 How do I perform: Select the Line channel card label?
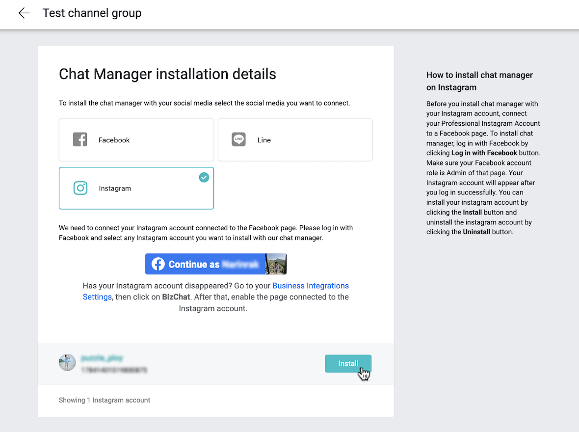tap(264, 140)
